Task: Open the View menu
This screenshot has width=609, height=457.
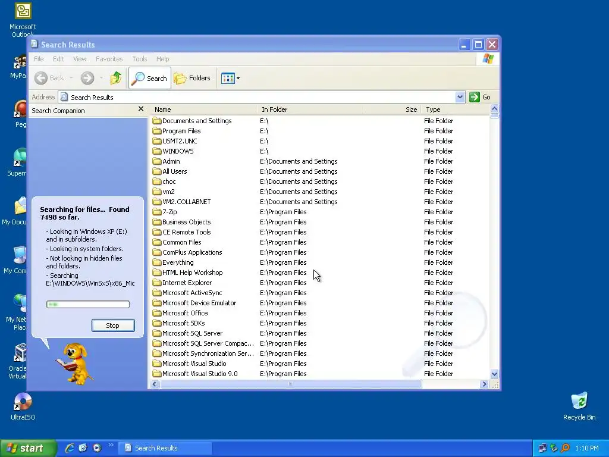Action: click(80, 59)
